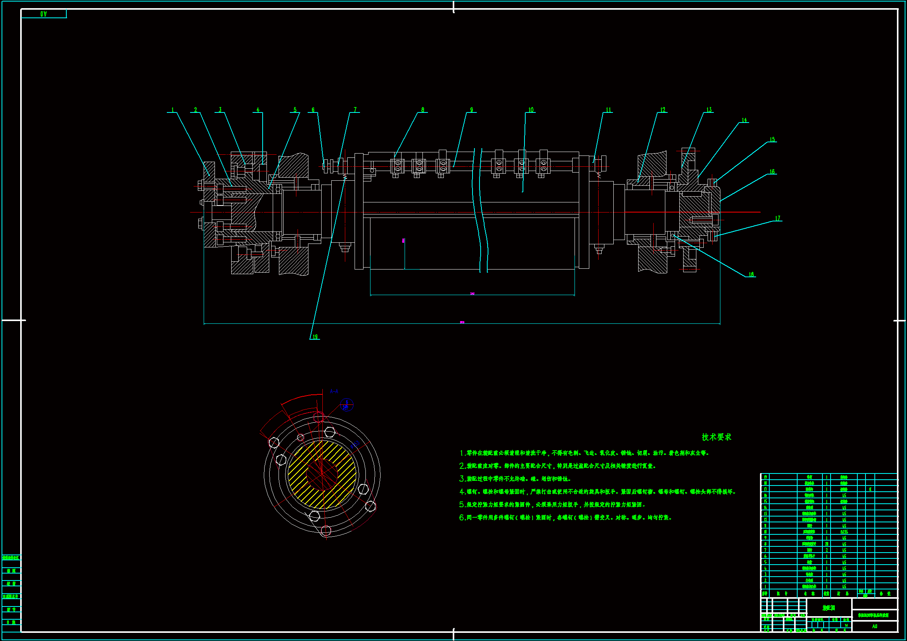Select the mirrored A0 tag top-left
The width and height of the screenshot is (907, 641).
(x=43, y=14)
